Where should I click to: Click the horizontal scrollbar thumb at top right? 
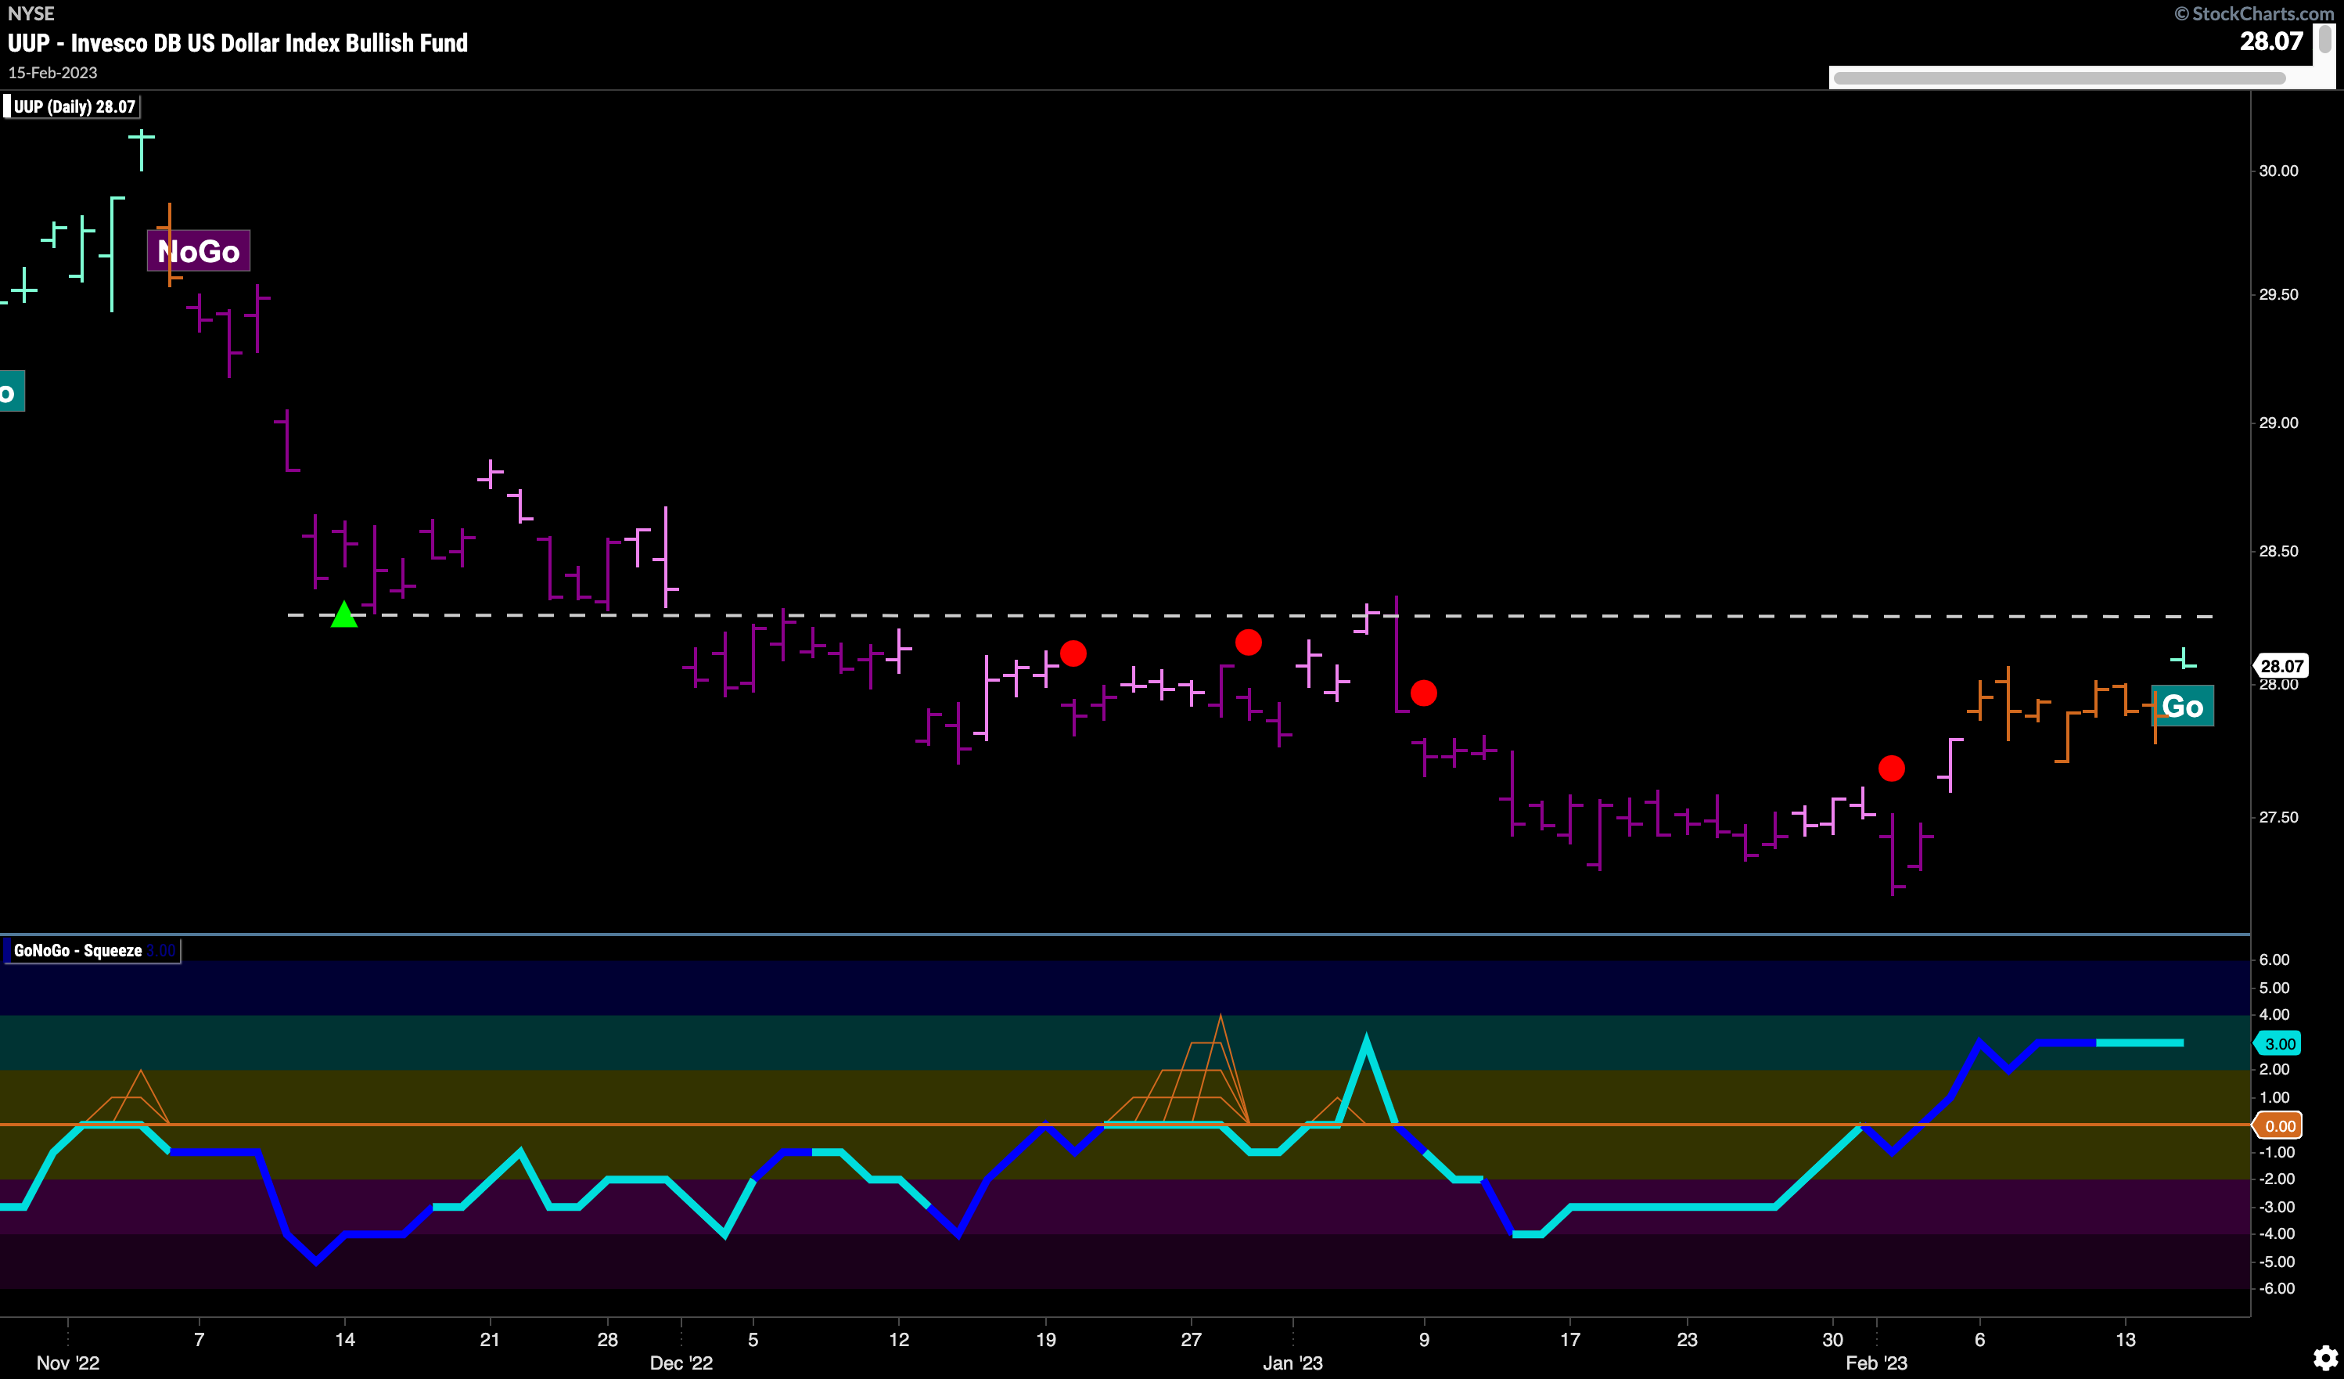click(2058, 78)
